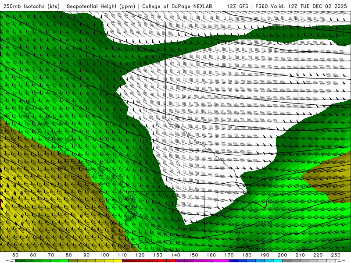Screen dimensions: 351x263
Task: Click the 70 knot colorbar label
Action: click(51, 255)
